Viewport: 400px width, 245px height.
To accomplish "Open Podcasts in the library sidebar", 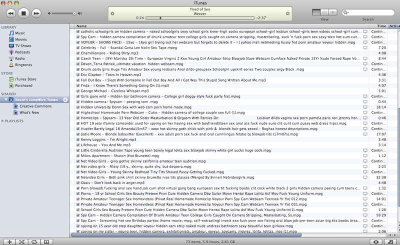I will click(22, 52).
